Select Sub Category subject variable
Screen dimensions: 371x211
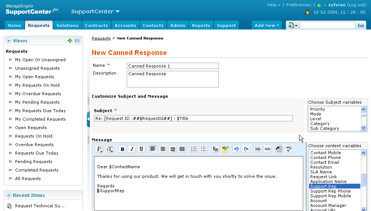[x=325, y=128]
